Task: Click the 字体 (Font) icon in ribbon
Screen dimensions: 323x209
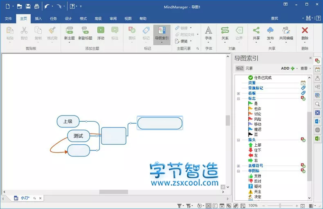Action: coord(209,30)
